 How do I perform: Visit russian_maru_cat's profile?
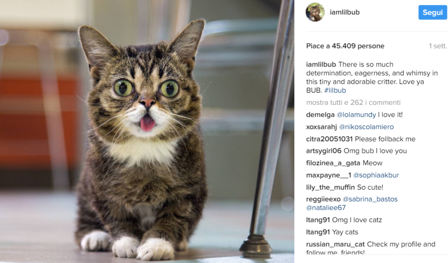336,245
